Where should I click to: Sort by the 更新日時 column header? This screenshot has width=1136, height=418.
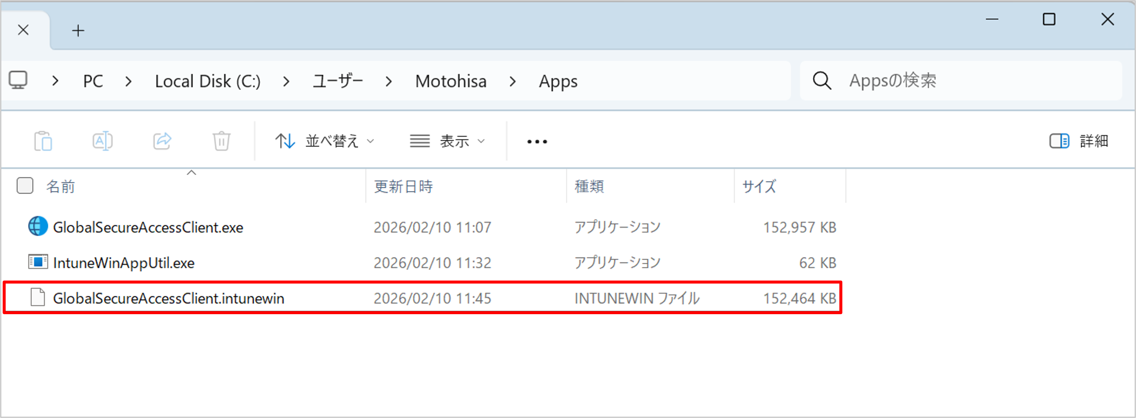[x=403, y=186]
